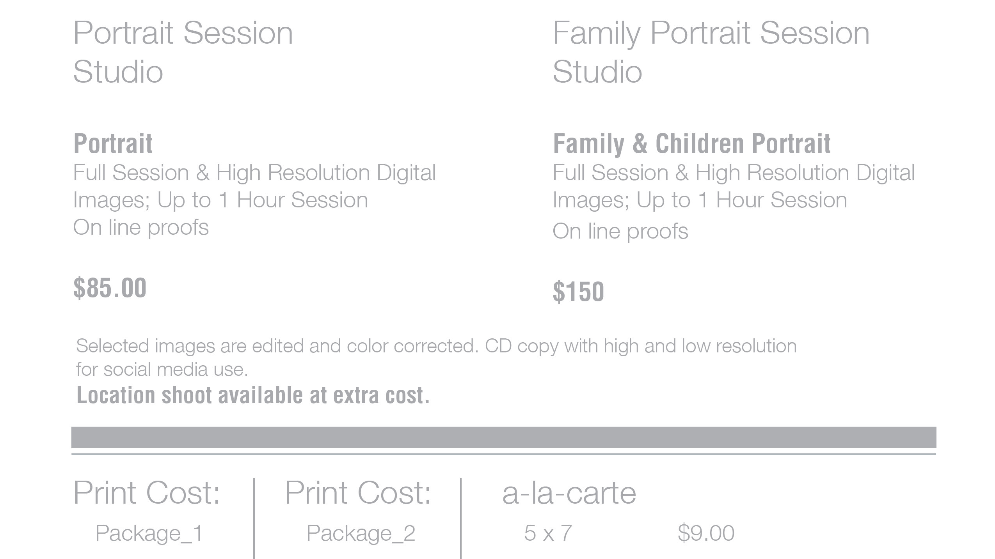
Task: Click the "a-la-carte" heading
Action: (569, 493)
